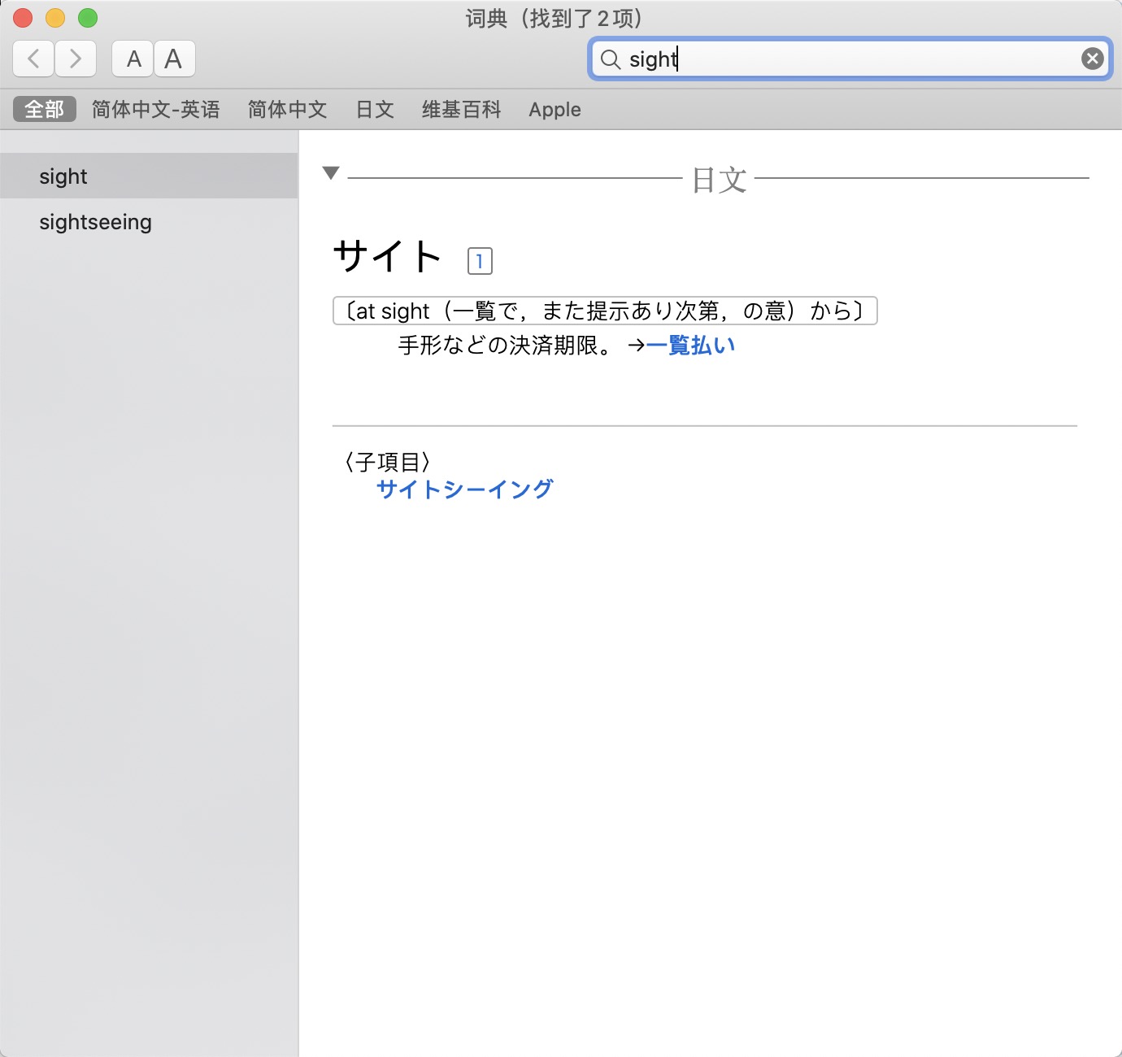Open the Apple dictionary tab
This screenshot has height=1057, width=1122.
pyautogui.click(x=554, y=109)
